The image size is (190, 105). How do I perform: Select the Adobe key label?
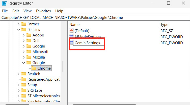click(x=38, y=35)
